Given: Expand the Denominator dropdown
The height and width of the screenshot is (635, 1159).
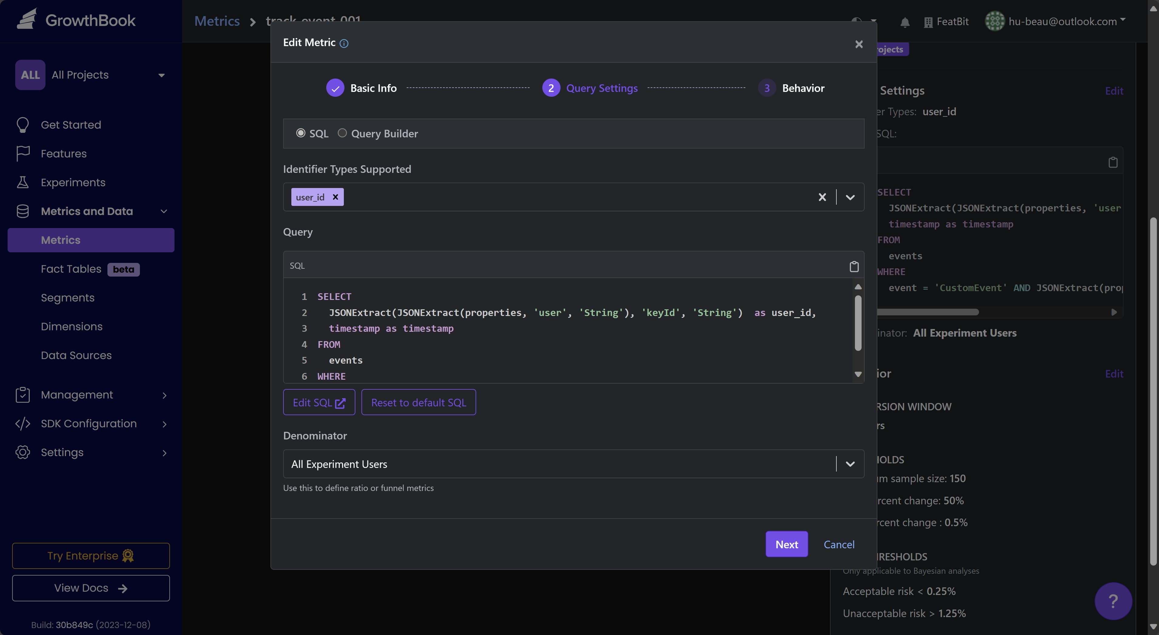Looking at the screenshot, I should [850, 464].
